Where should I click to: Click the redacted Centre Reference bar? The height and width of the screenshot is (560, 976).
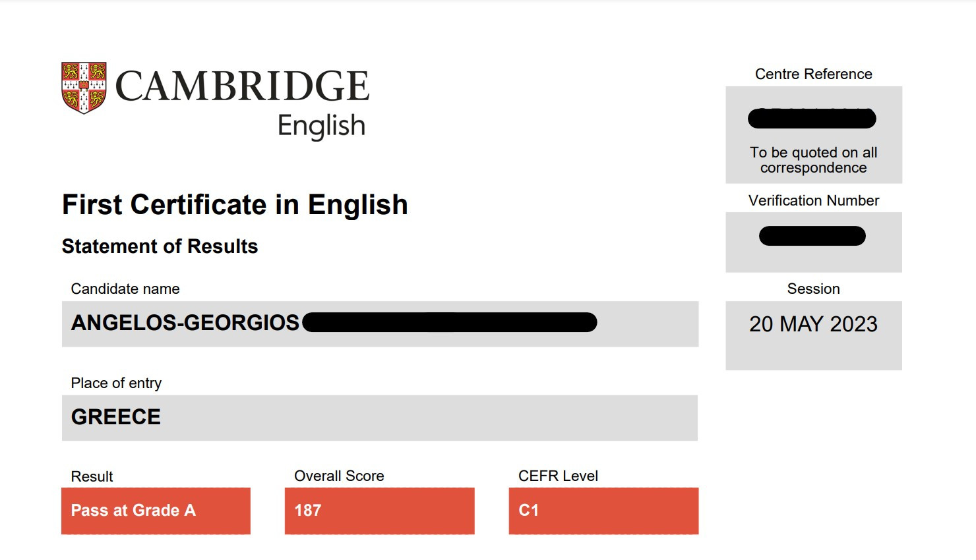tap(812, 119)
